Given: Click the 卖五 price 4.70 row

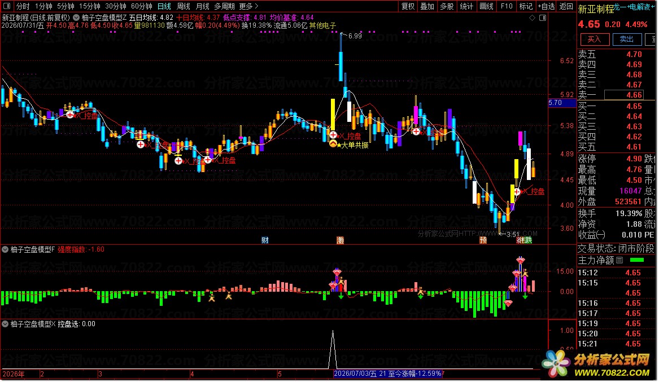Looking at the screenshot, I should pos(617,54).
